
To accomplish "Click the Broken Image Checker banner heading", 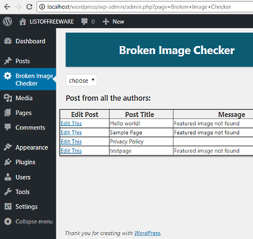I will 177,50.
